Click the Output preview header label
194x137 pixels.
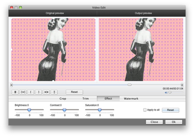(x=143, y=13)
